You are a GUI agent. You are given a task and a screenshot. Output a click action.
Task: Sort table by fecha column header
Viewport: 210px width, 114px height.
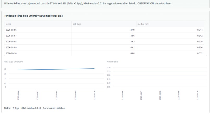(38, 24)
